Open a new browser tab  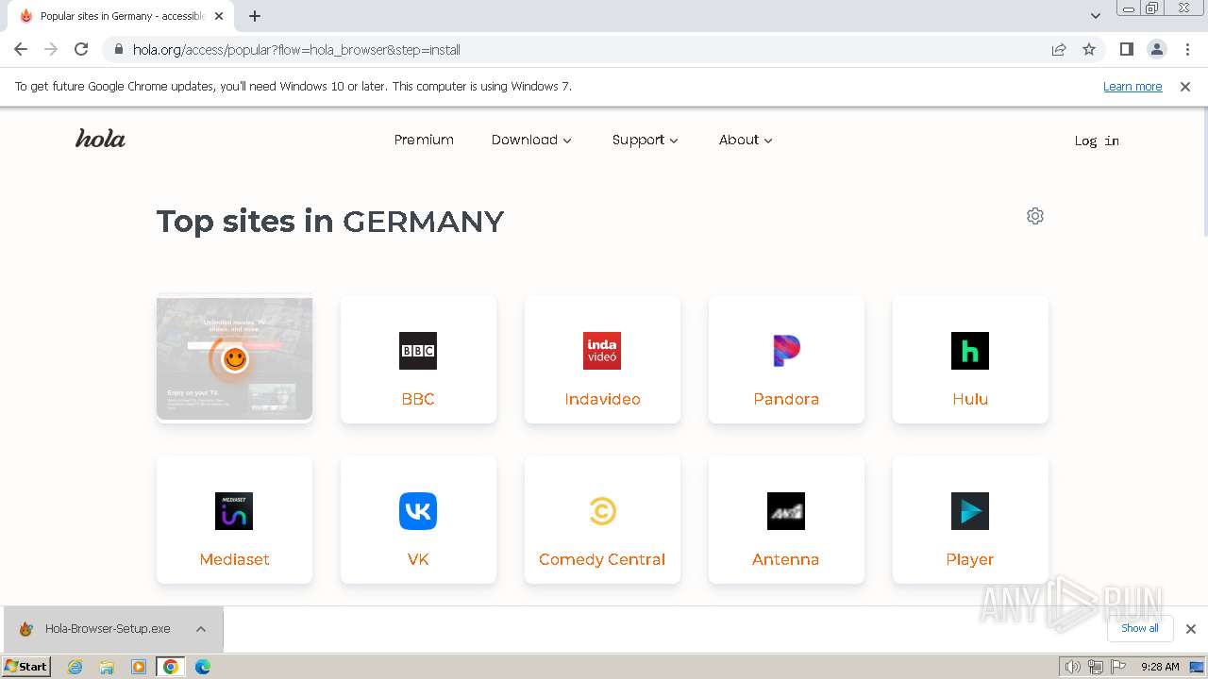tap(255, 16)
